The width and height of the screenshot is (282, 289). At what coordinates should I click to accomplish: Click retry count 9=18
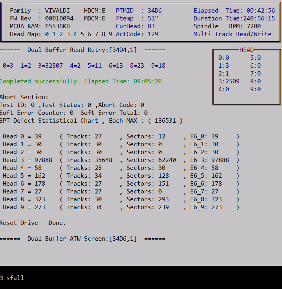[158, 66]
